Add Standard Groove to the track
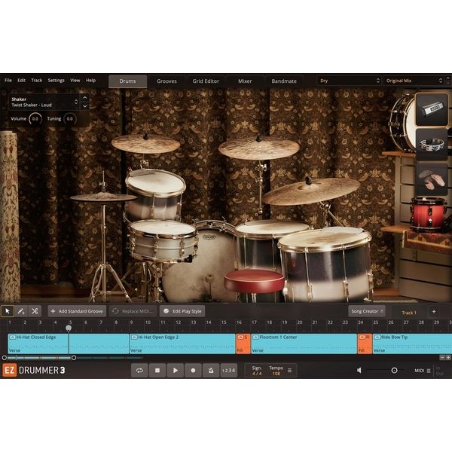 77,311
